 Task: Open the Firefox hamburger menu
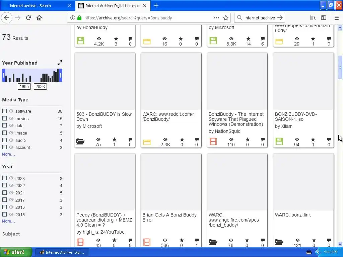tap(336, 18)
